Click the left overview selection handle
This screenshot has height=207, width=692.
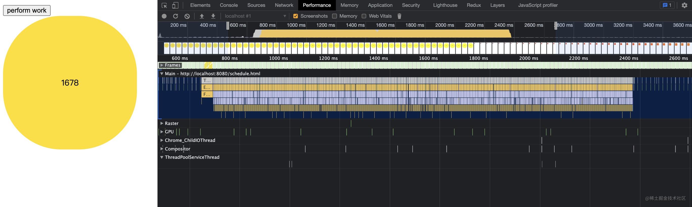click(x=228, y=25)
